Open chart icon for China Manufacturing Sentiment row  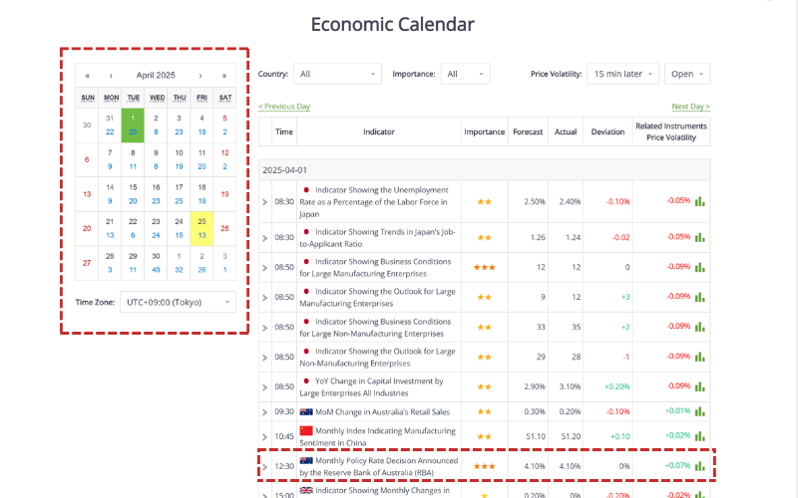[700, 436]
